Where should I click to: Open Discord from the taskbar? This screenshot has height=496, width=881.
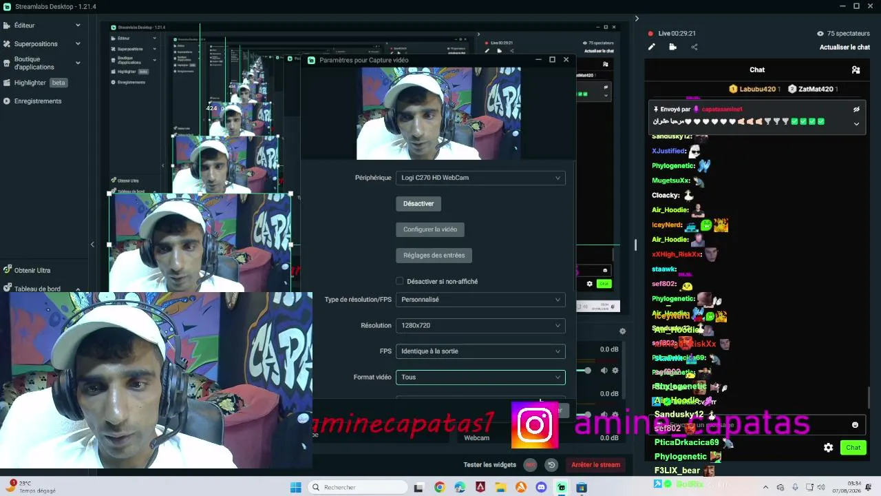(541, 488)
